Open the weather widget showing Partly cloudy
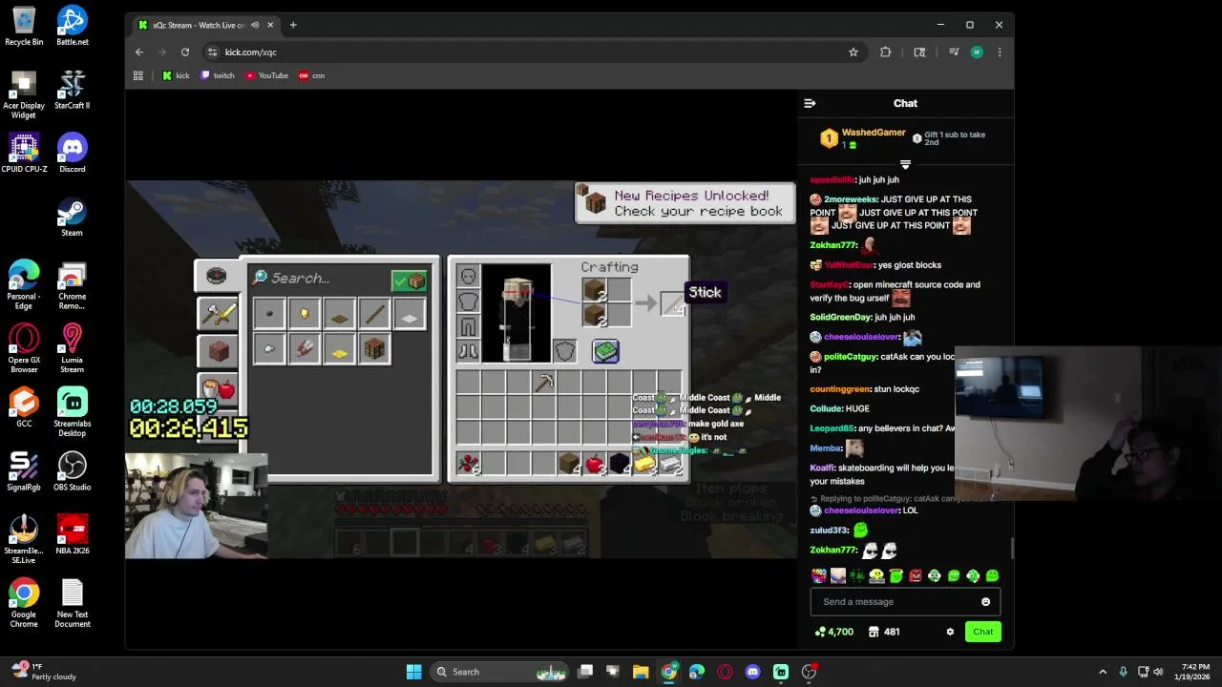 coord(43,672)
